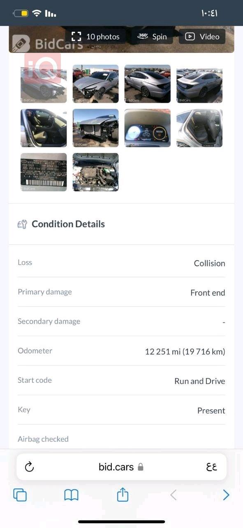
Task: Open the Video player icon
Action: tap(189, 37)
